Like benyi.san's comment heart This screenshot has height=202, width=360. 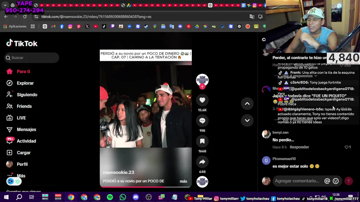coord(346,147)
